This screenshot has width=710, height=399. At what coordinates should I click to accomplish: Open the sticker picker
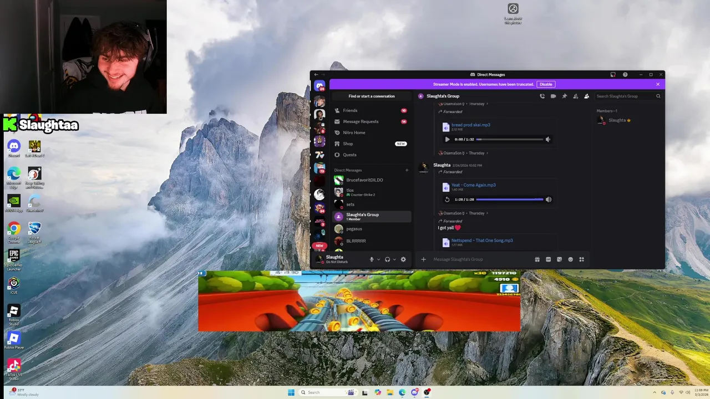click(559, 259)
